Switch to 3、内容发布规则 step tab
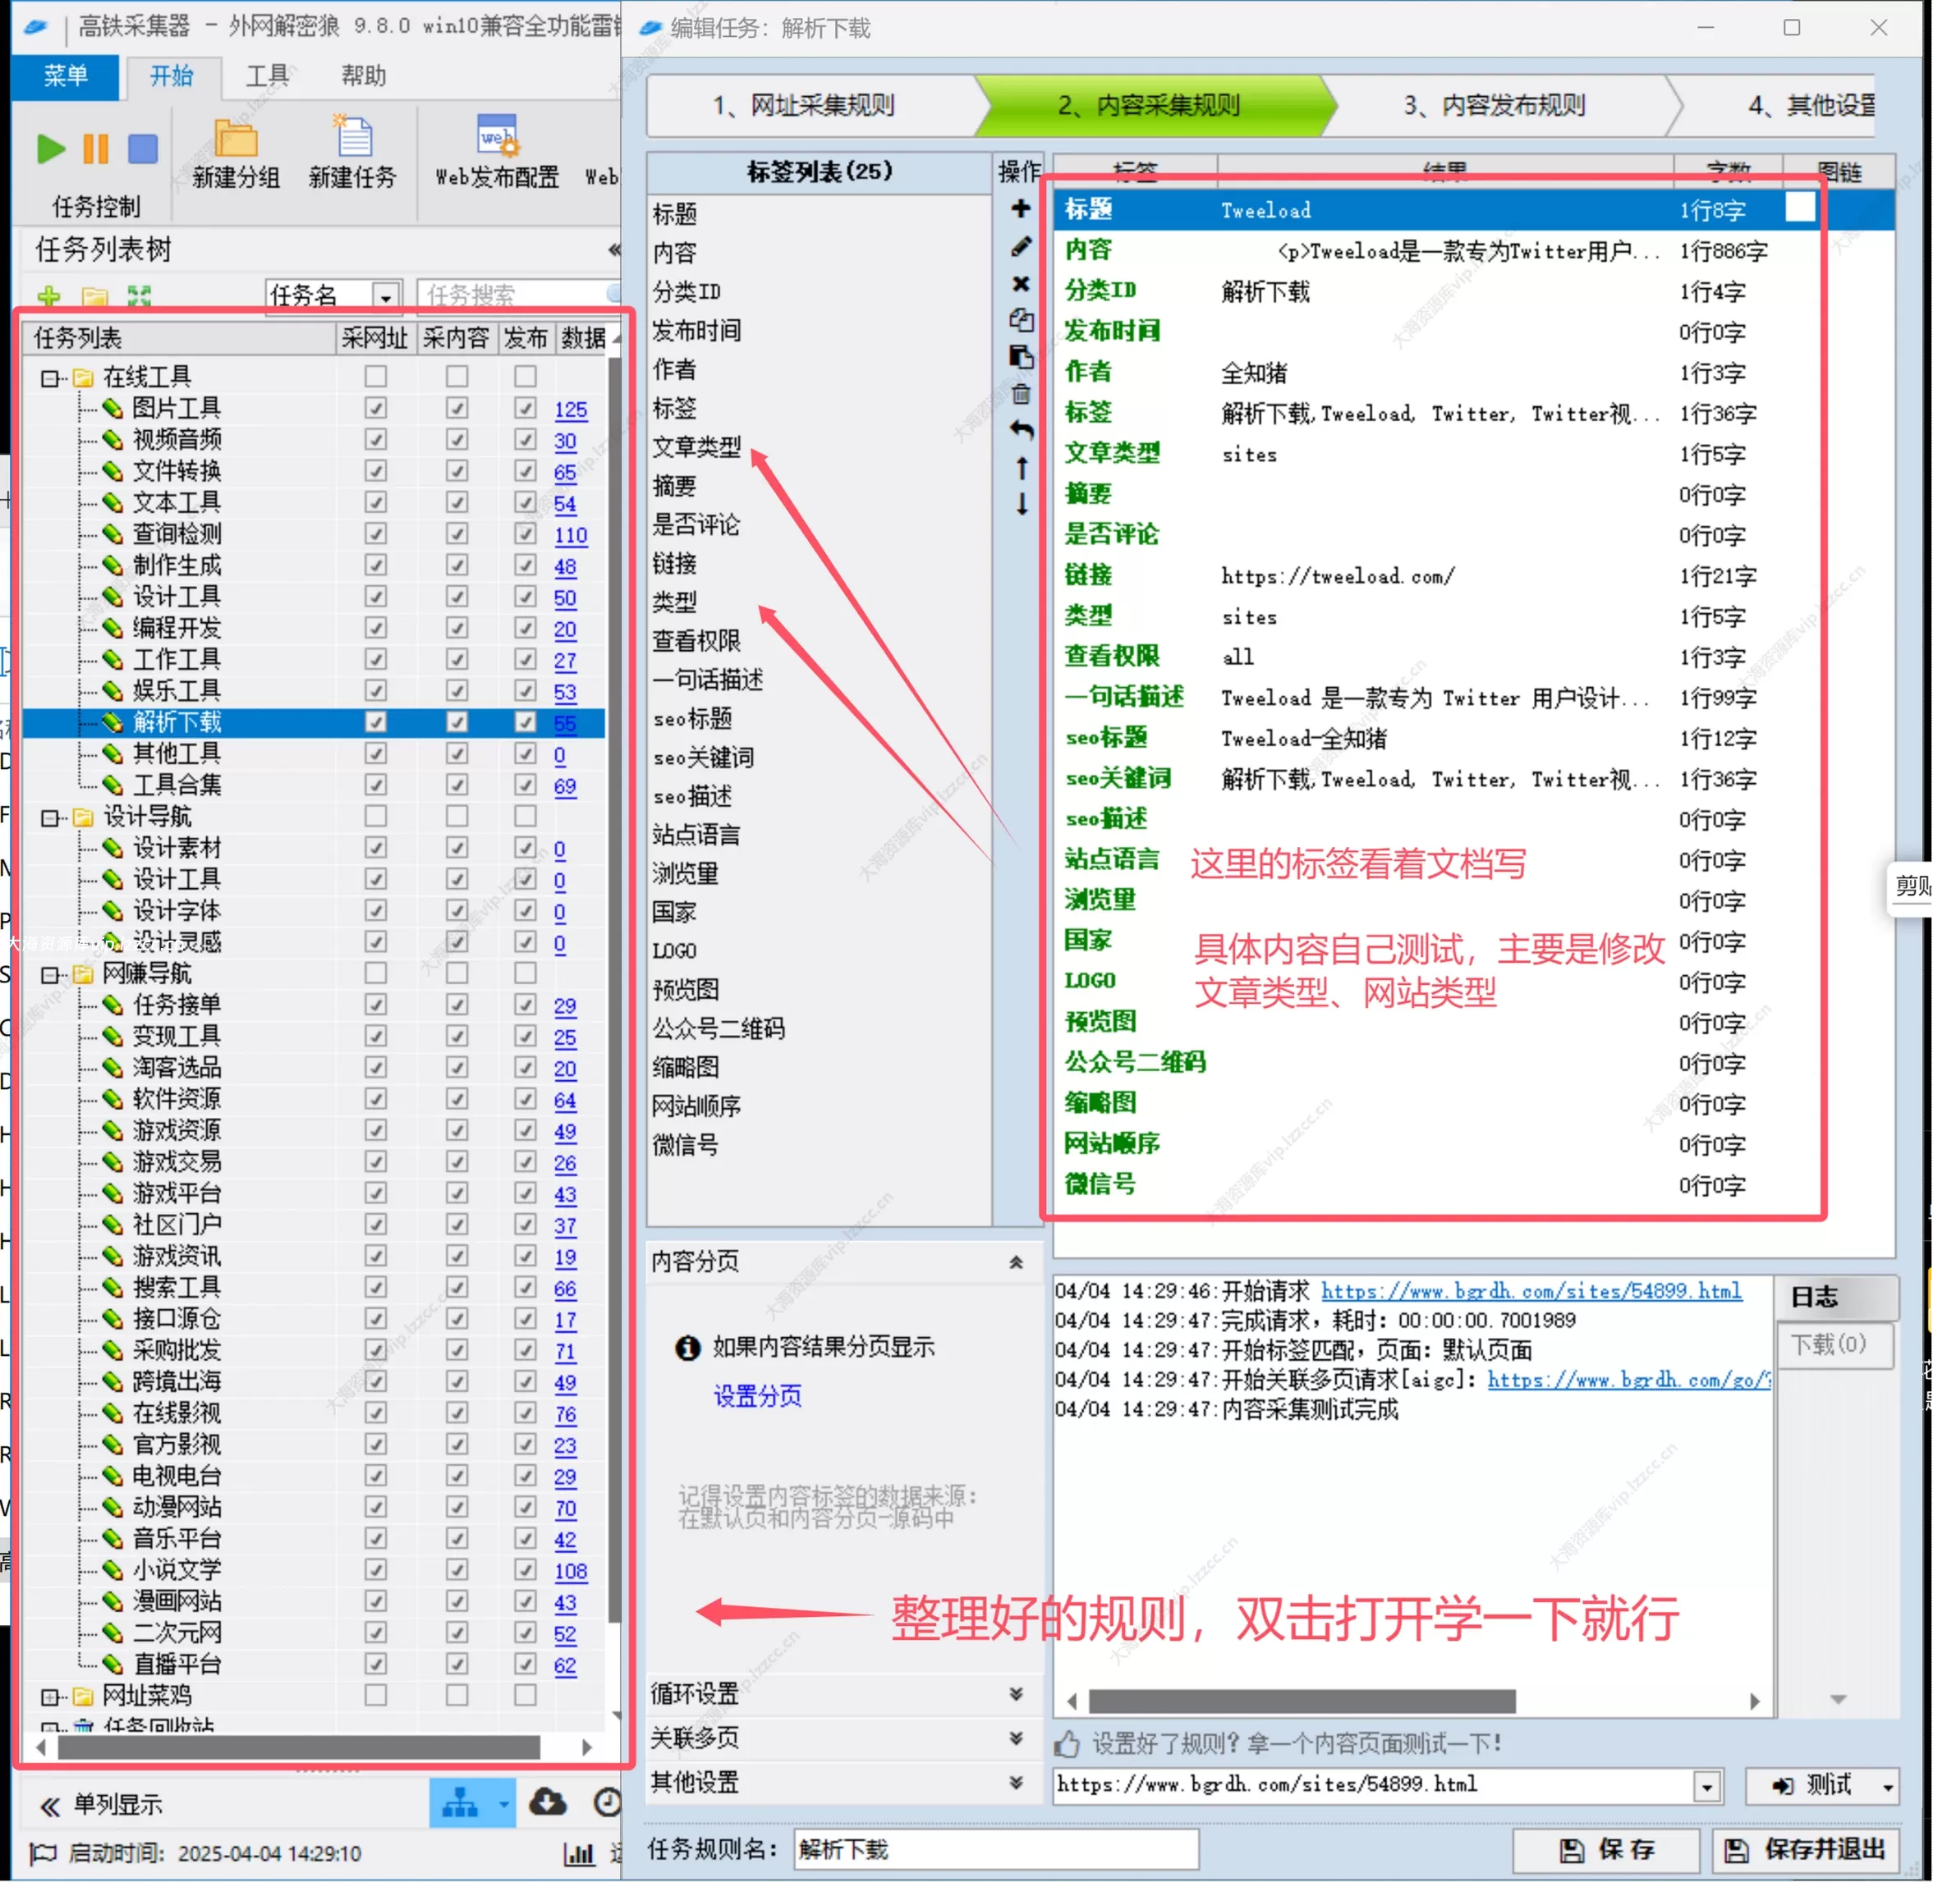This screenshot has height=1882, width=1933. coord(1493,105)
